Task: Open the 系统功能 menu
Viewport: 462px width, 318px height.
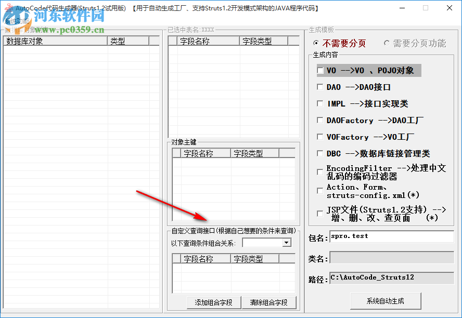Action: pos(16,21)
